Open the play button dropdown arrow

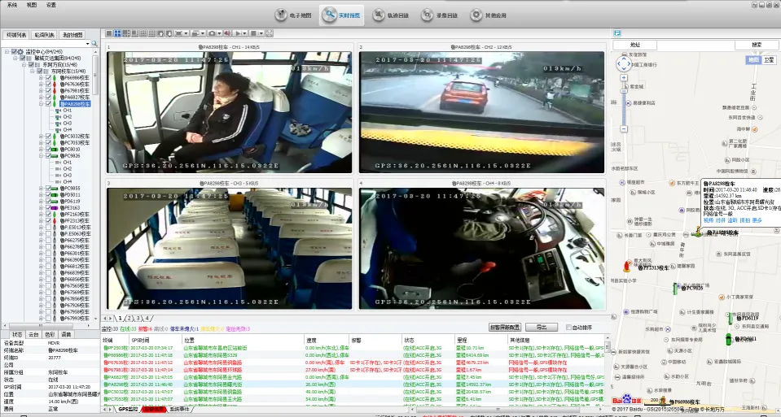tap(244, 33)
